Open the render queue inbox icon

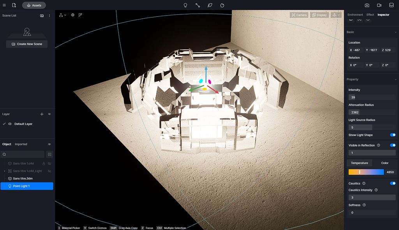point(392,5)
